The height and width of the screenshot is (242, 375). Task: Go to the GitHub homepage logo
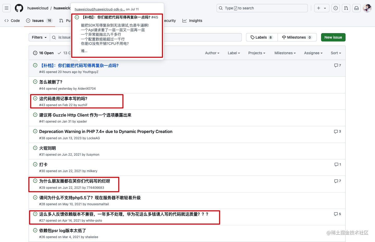point(19,8)
